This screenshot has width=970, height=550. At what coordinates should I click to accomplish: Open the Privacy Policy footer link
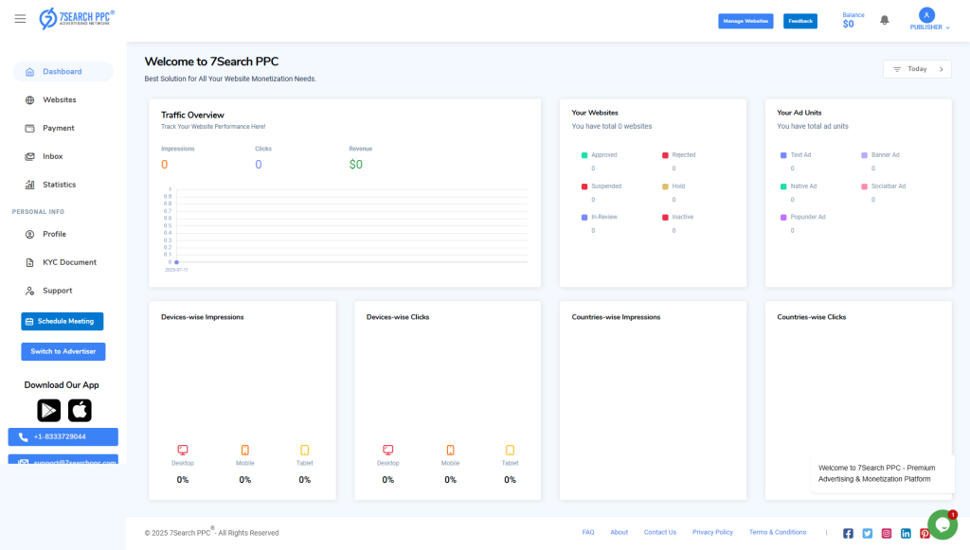coord(712,532)
